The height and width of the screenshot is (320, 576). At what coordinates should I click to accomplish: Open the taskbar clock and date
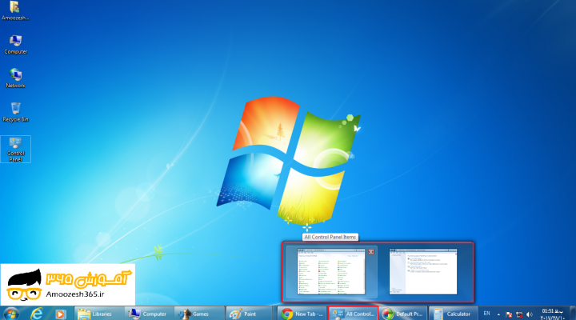pos(553,314)
